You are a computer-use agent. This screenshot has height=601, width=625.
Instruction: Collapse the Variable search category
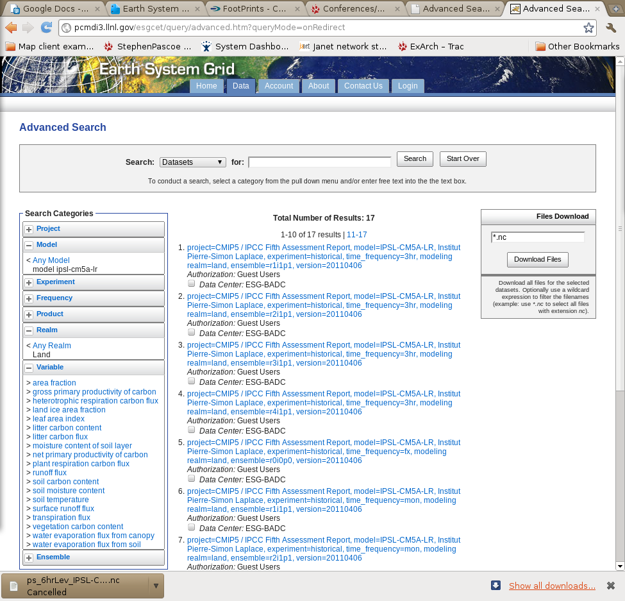(29, 368)
